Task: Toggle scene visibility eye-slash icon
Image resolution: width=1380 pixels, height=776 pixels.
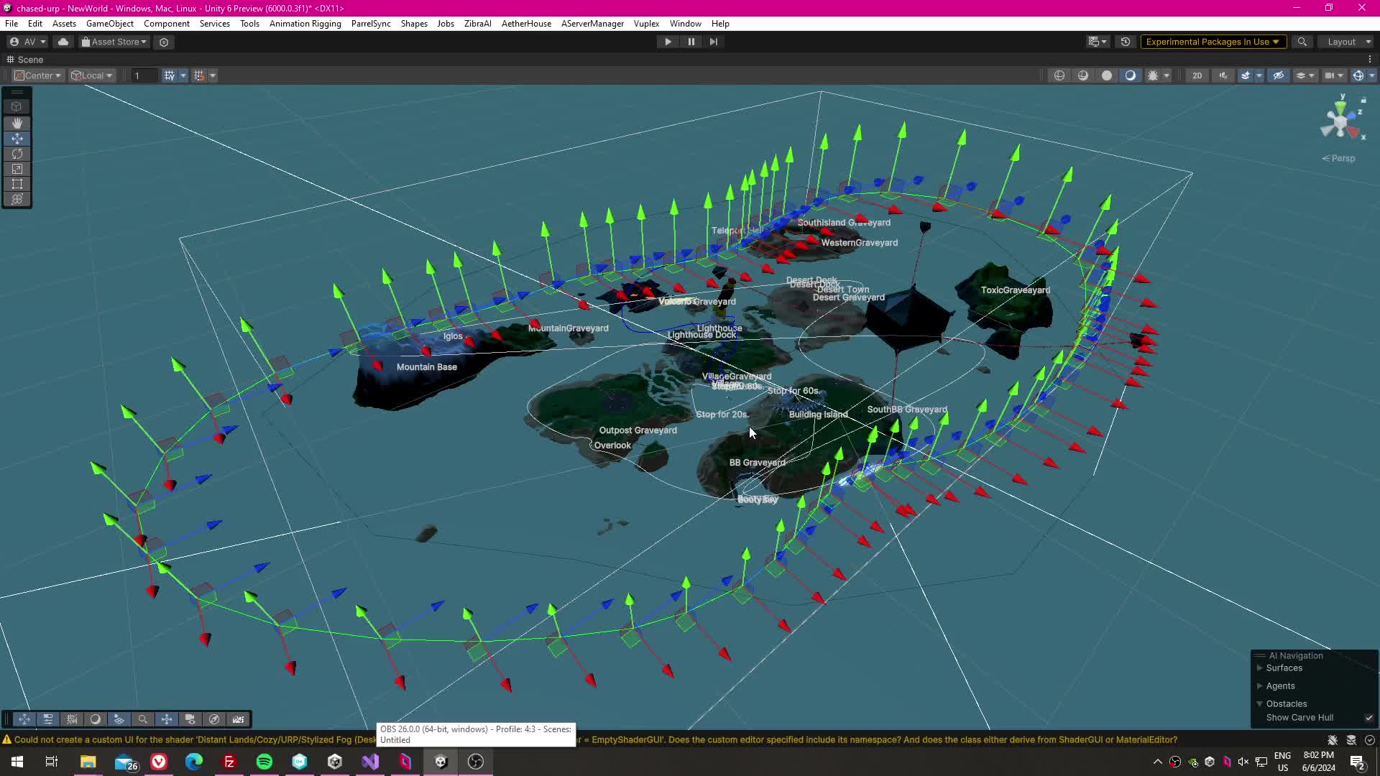Action: coord(1278,75)
